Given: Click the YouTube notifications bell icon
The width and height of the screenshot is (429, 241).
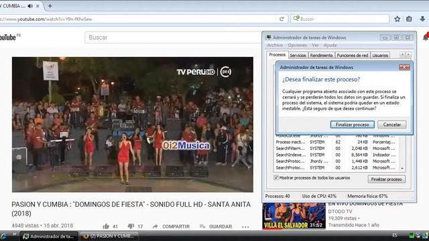Looking at the screenshot, I should click(x=426, y=37).
